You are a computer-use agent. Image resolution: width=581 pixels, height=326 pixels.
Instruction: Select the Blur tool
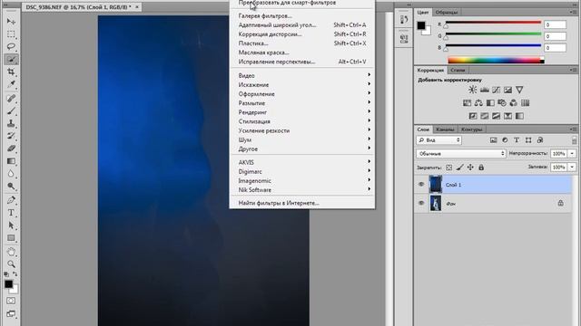coord(11,174)
